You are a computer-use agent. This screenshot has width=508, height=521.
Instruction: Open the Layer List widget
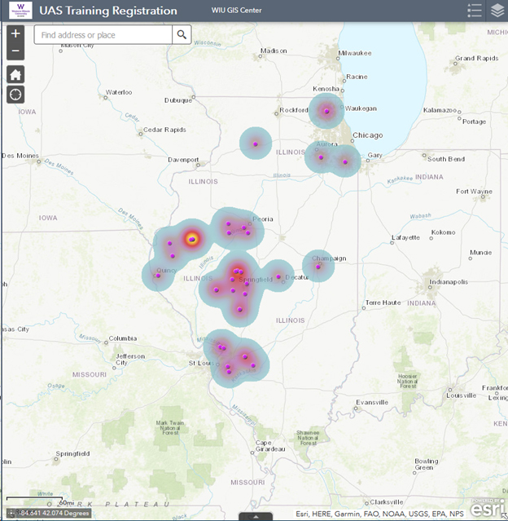pyautogui.click(x=497, y=11)
